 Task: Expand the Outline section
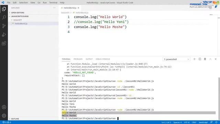15,119
